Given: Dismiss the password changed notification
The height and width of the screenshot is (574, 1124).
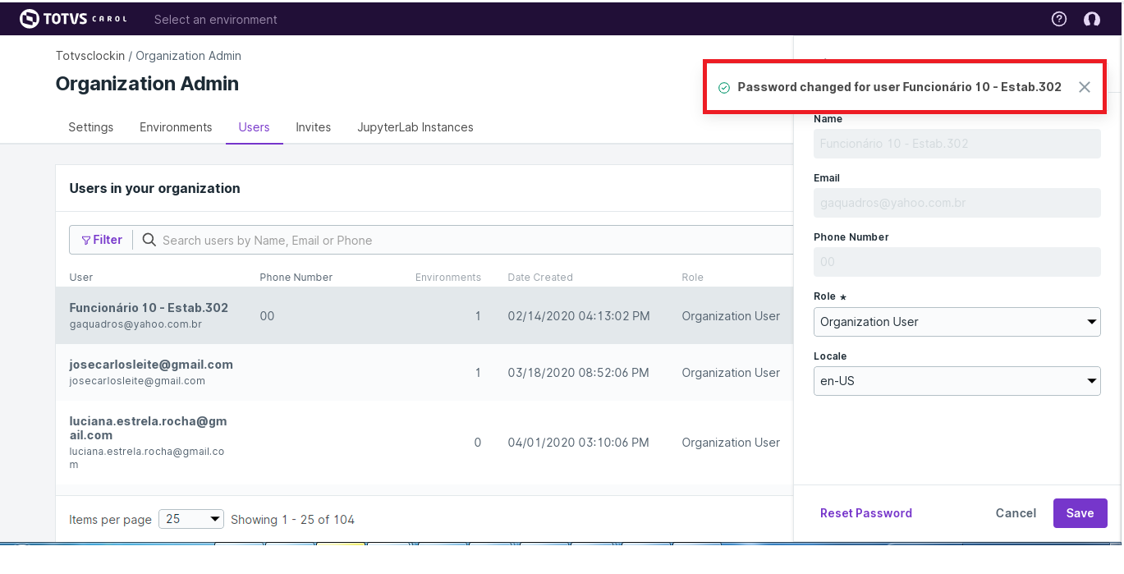Looking at the screenshot, I should click(x=1085, y=87).
